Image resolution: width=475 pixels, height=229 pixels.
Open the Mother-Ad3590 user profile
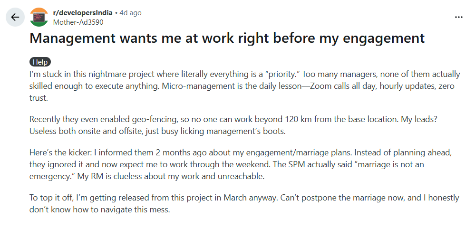click(78, 22)
